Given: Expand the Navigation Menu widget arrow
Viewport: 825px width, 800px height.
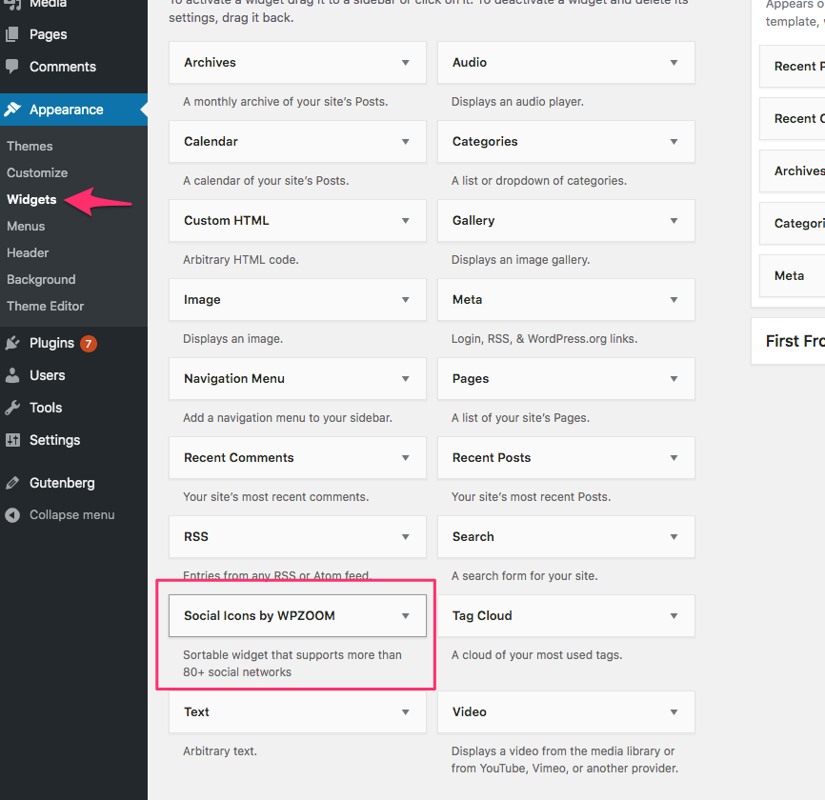Looking at the screenshot, I should [x=406, y=379].
